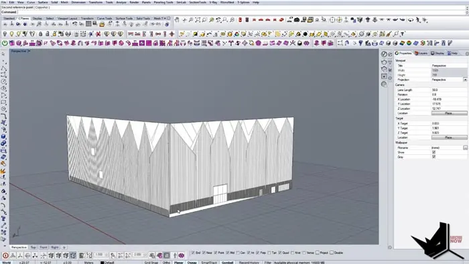This screenshot has height=264, width=469.
Task: Click the Pan hand icon in toolbar
Action: (177, 20)
